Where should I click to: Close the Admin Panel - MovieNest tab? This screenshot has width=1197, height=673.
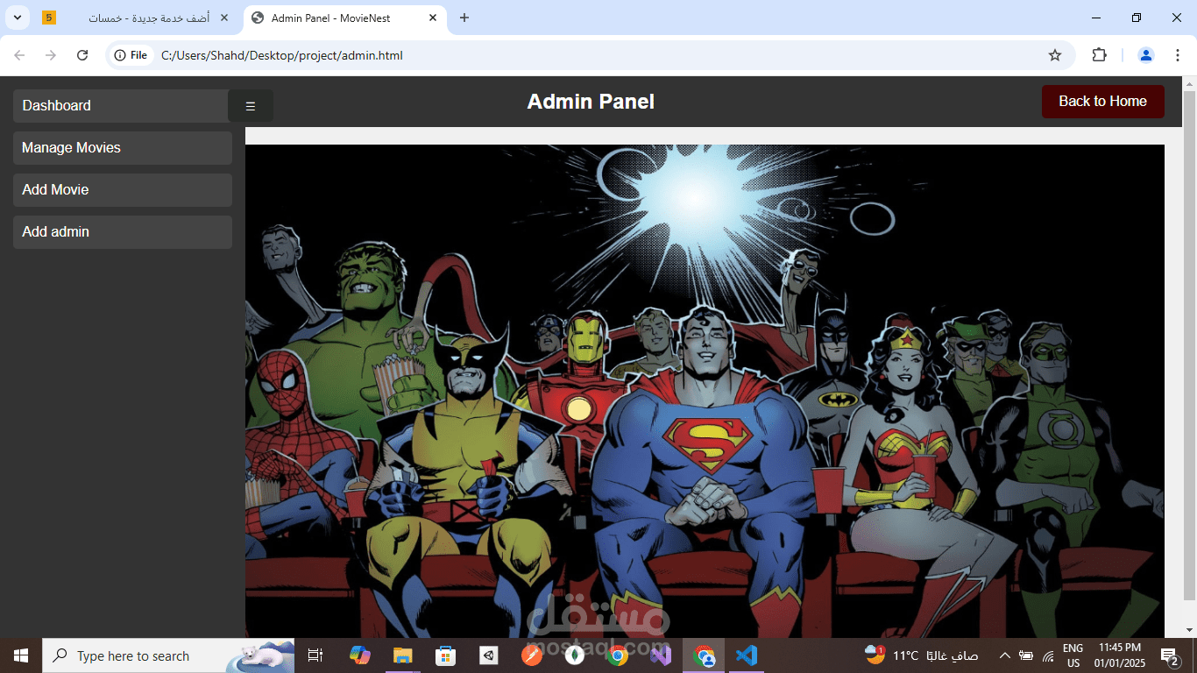[x=433, y=18]
